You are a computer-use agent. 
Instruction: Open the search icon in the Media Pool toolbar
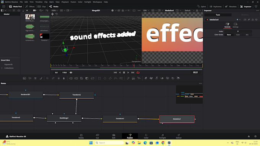(x=41, y=10)
